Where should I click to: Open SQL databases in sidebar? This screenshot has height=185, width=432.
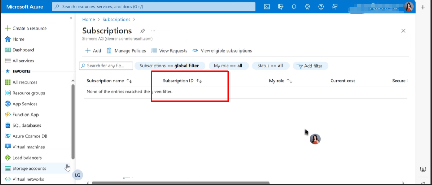23,125
